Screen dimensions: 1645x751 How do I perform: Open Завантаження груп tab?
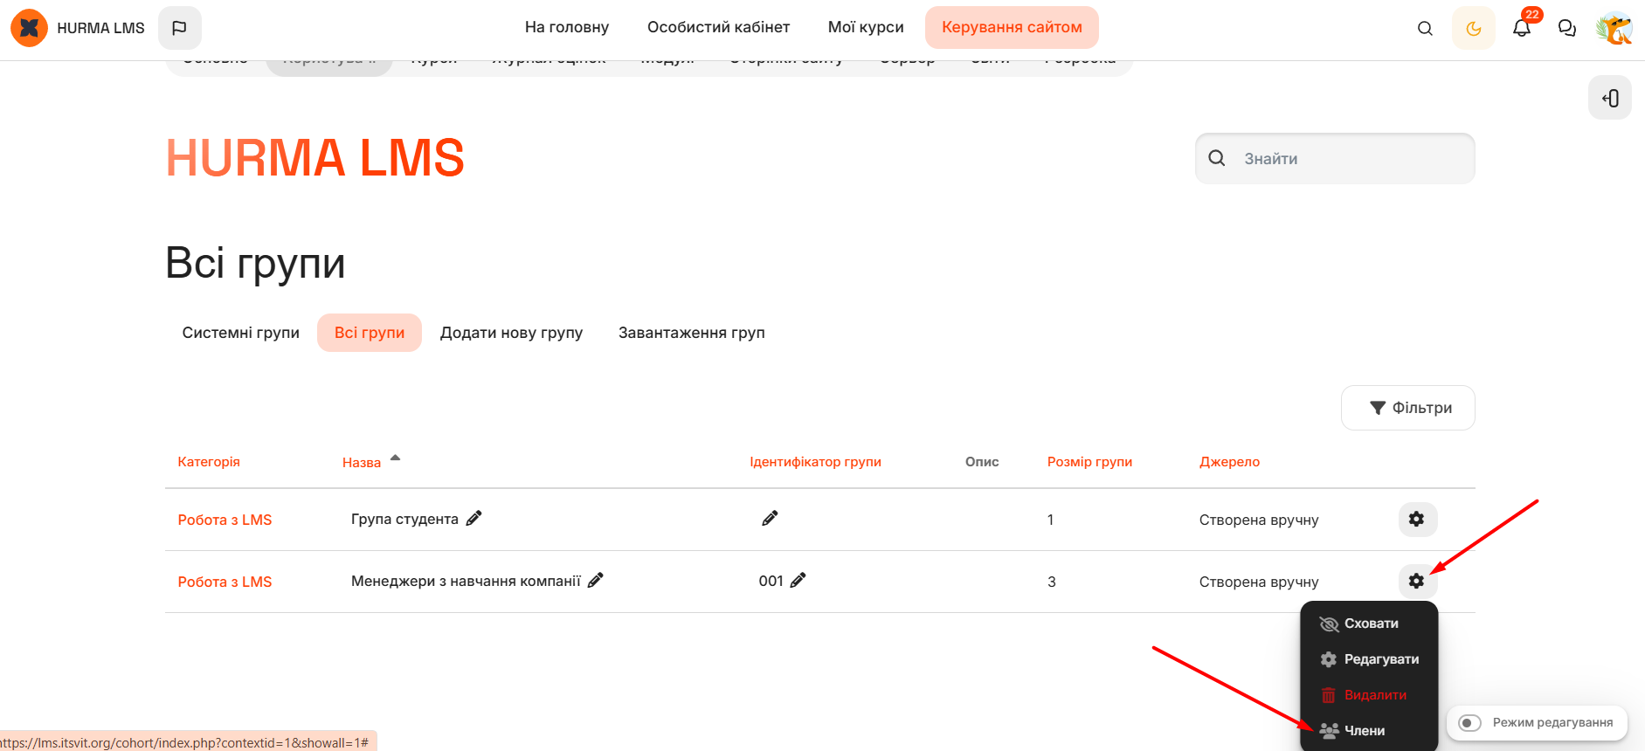[692, 333]
